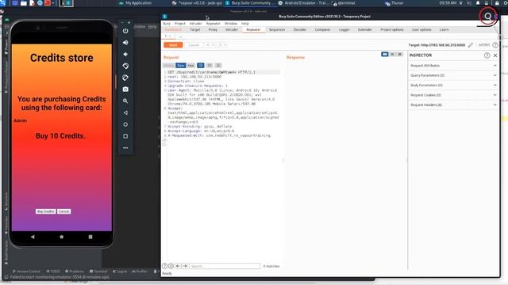Expand Request Attributes section
Screen dimensions: 508x285
tap(453, 66)
